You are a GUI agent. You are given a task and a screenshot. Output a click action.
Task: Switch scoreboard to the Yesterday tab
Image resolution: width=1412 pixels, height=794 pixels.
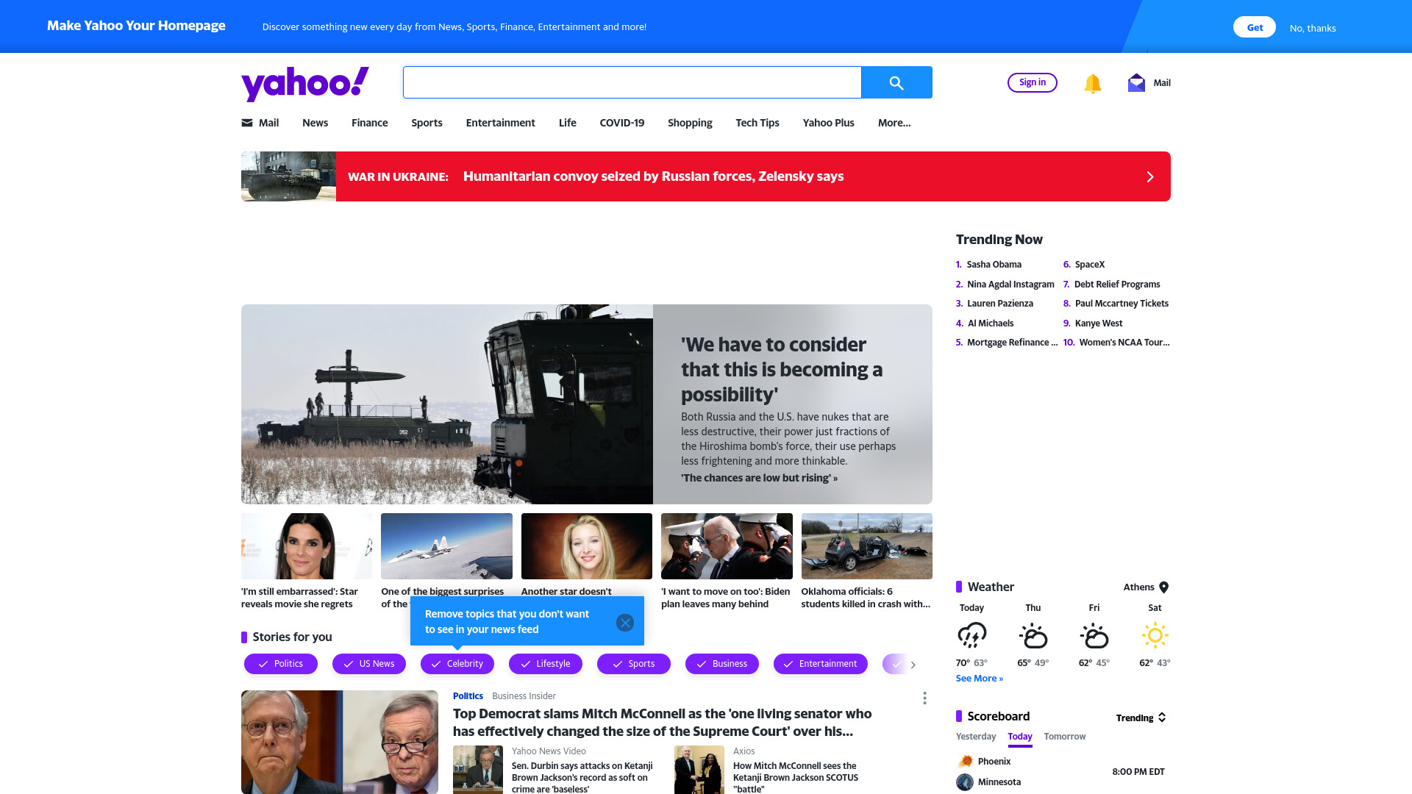(976, 737)
